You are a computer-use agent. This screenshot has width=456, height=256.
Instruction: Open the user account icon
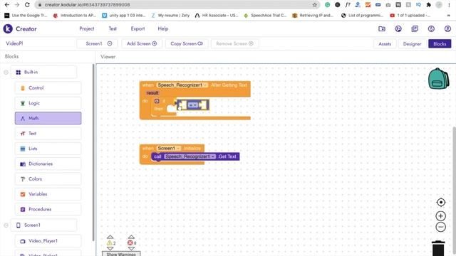pyautogui.click(x=447, y=28)
